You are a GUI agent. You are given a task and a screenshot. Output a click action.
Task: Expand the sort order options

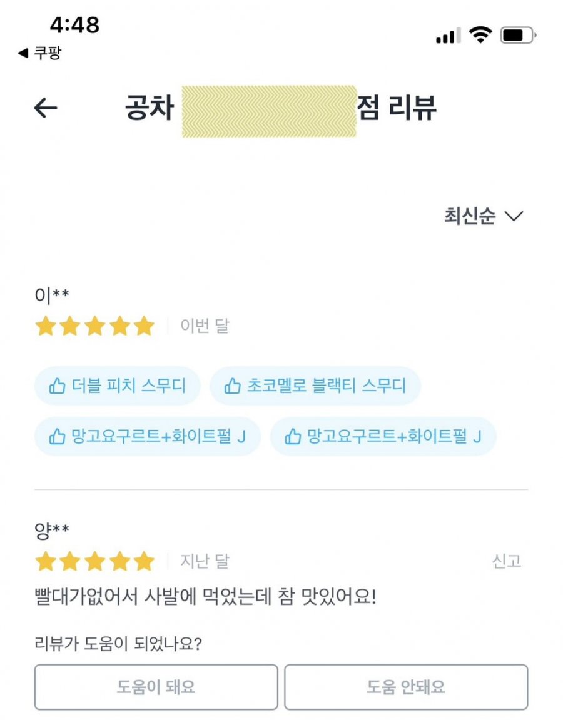click(482, 216)
